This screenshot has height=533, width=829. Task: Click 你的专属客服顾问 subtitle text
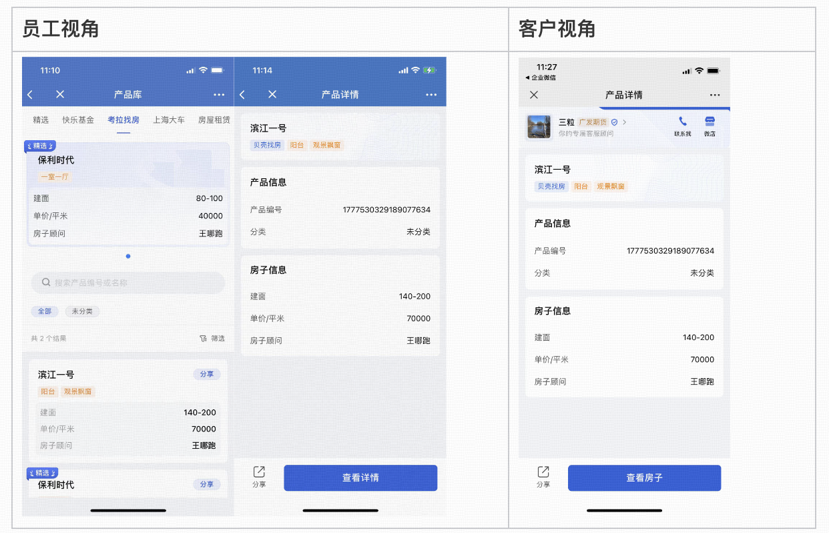[x=586, y=134]
